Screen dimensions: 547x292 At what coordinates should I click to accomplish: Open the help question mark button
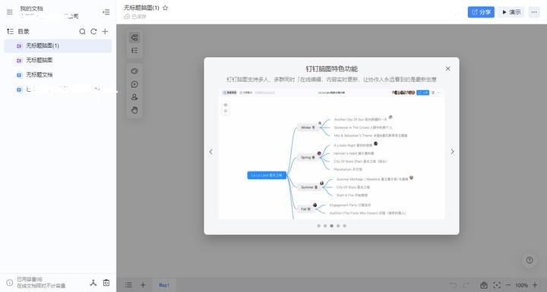[x=530, y=260]
